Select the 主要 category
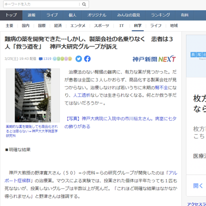 point(9,26)
